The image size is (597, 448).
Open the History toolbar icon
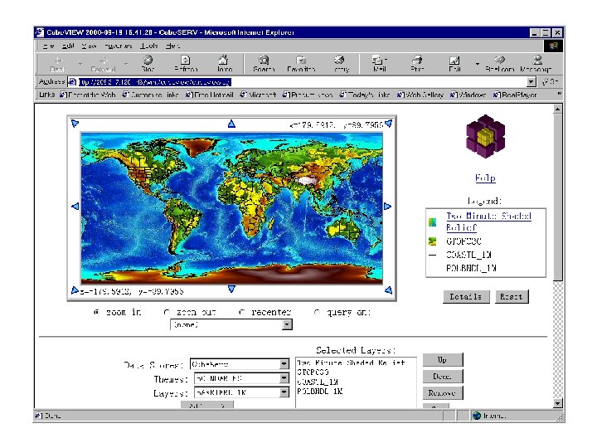click(x=341, y=64)
